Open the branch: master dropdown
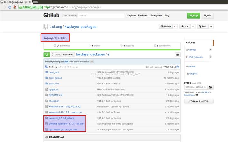Screen dimensions: 228x142 [63, 55]
